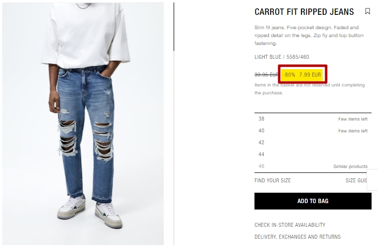378x251 pixels.
Task: Click the crossed-out 39.95 EUR original price
Action: click(266, 75)
